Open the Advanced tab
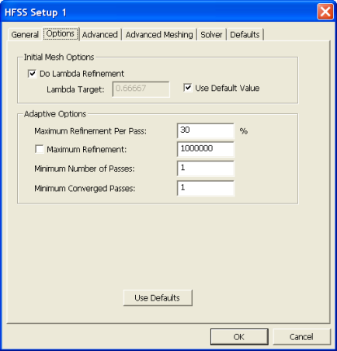The height and width of the screenshot is (351, 337). pos(100,34)
